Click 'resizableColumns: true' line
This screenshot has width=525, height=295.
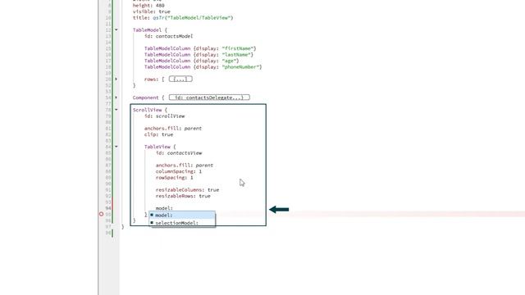click(187, 189)
